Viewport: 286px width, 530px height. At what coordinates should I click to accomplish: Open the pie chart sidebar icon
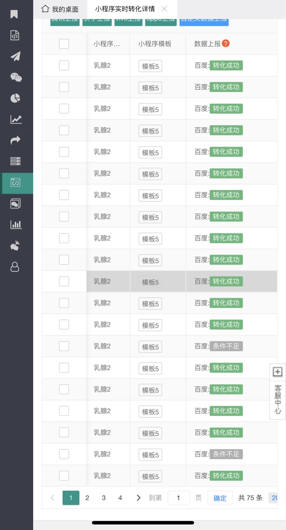point(15,98)
